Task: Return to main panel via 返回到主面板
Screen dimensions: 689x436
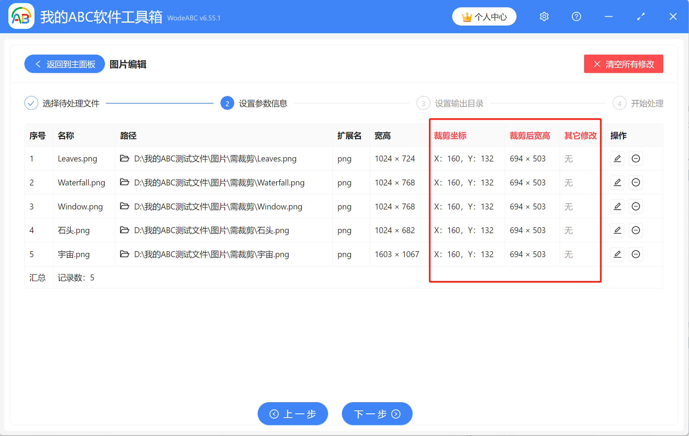Action: point(65,64)
